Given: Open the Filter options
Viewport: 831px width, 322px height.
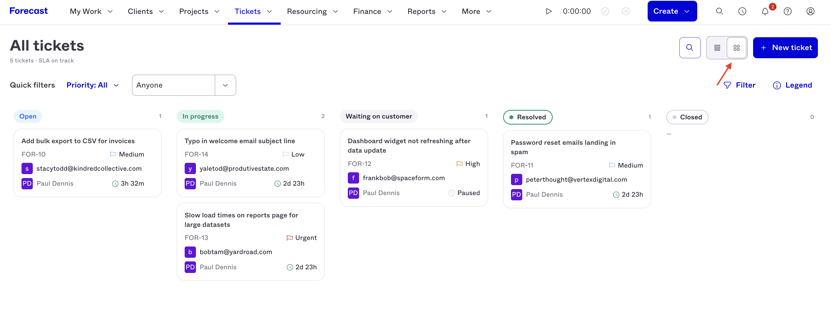Looking at the screenshot, I should click(739, 85).
